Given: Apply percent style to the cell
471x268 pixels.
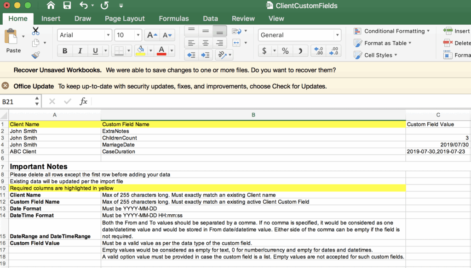Looking at the screenshot, I should click(x=285, y=51).
